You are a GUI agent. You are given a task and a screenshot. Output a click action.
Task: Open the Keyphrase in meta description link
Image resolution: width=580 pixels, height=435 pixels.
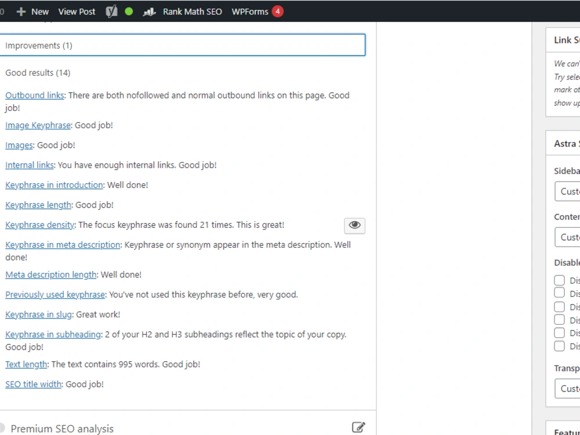(x=63, y=245)
